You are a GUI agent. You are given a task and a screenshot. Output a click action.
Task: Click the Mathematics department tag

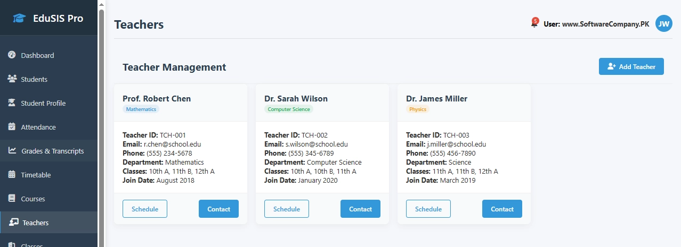(141, 109)
